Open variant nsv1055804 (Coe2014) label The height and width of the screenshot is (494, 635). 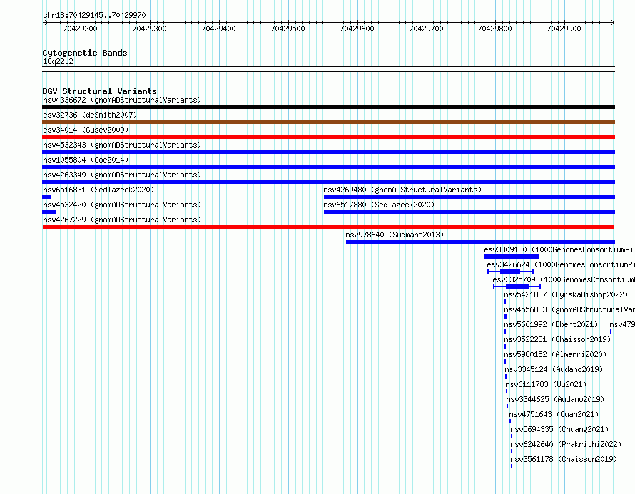click(x=86, y=160)
